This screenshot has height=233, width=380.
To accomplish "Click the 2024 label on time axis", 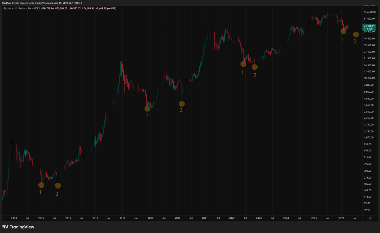I will tap(286, 218).
